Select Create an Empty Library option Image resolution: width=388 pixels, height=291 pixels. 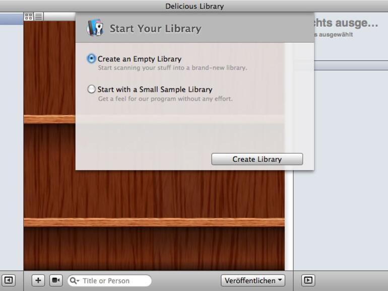coord(91,58)
